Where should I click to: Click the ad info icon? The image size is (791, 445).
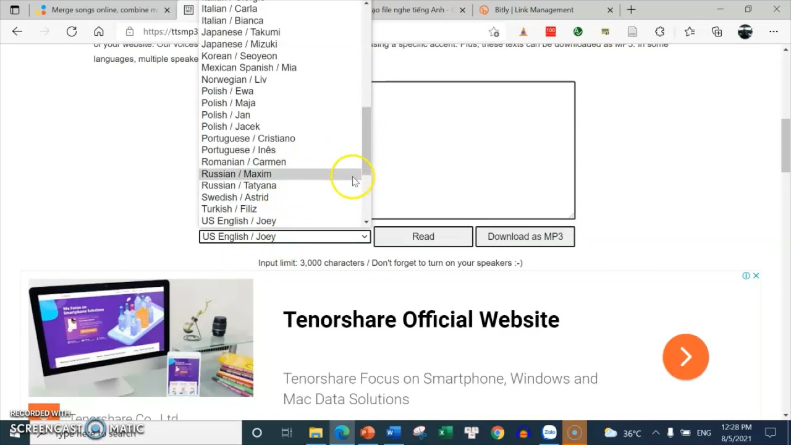point(746,276)
